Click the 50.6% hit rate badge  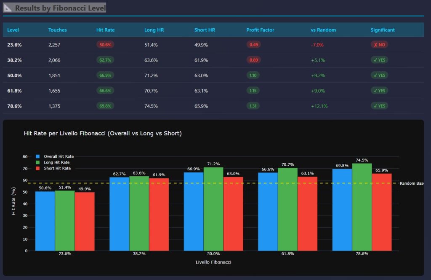105,45
